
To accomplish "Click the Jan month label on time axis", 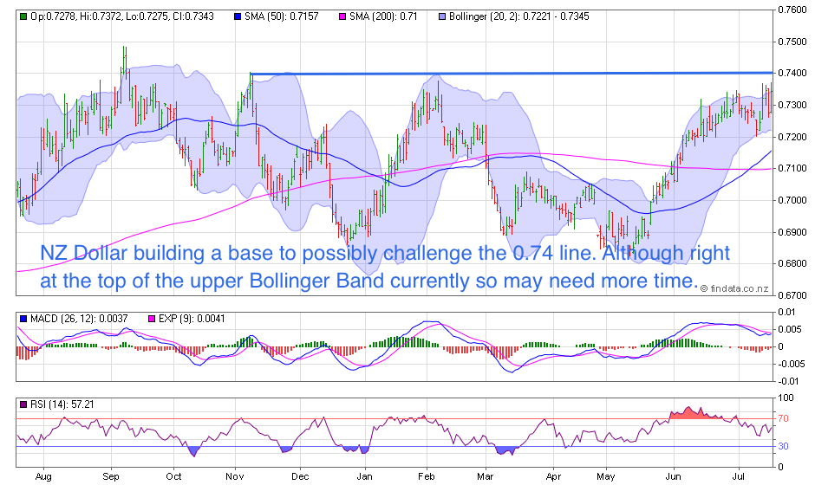I will (364, 477).
